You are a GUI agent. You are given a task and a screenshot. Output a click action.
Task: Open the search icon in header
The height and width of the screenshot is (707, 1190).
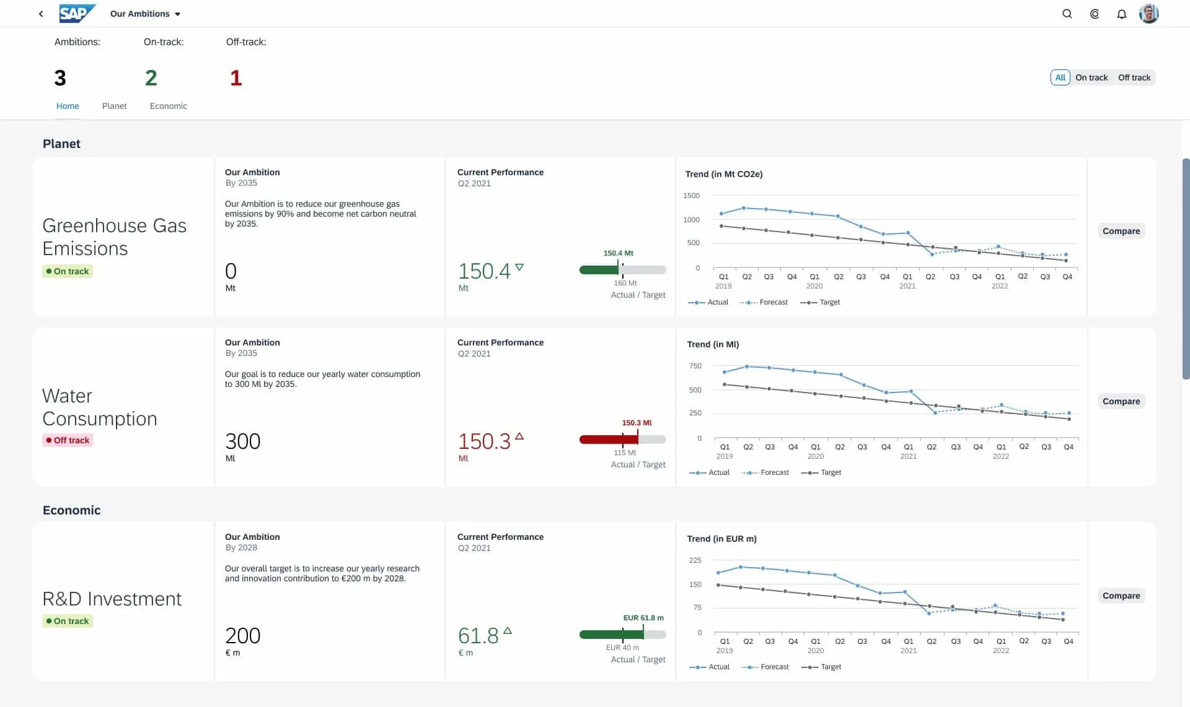click(x=1067, y=14)
